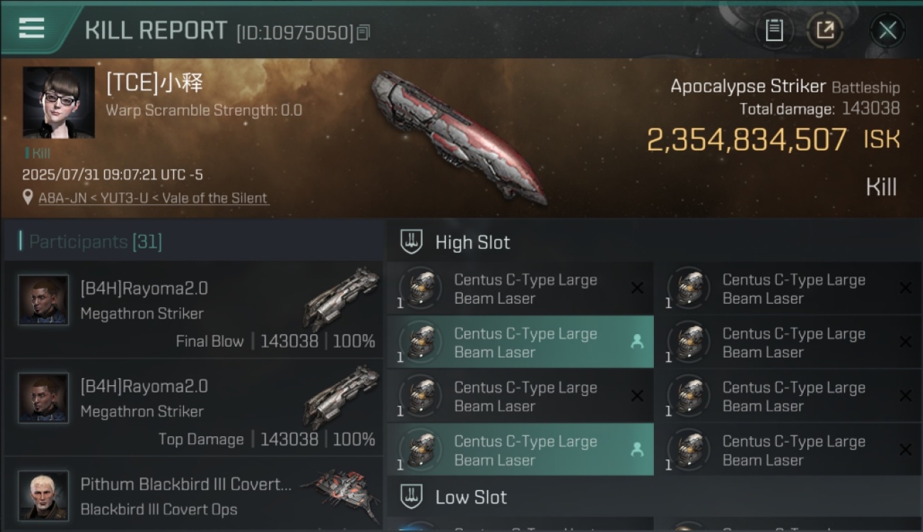View the victim's character portrait

click(x=58, y=102)
